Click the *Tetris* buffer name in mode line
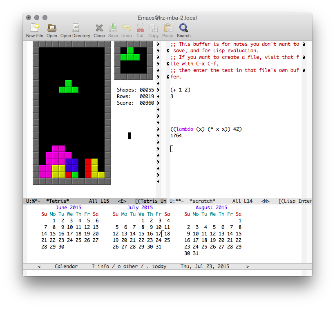335x309 pixels. (58, 201)
